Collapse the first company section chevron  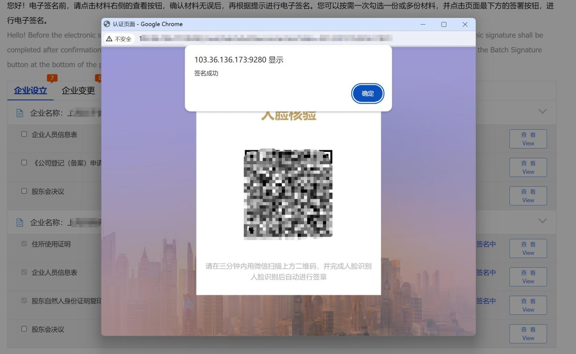coord(542,111)
